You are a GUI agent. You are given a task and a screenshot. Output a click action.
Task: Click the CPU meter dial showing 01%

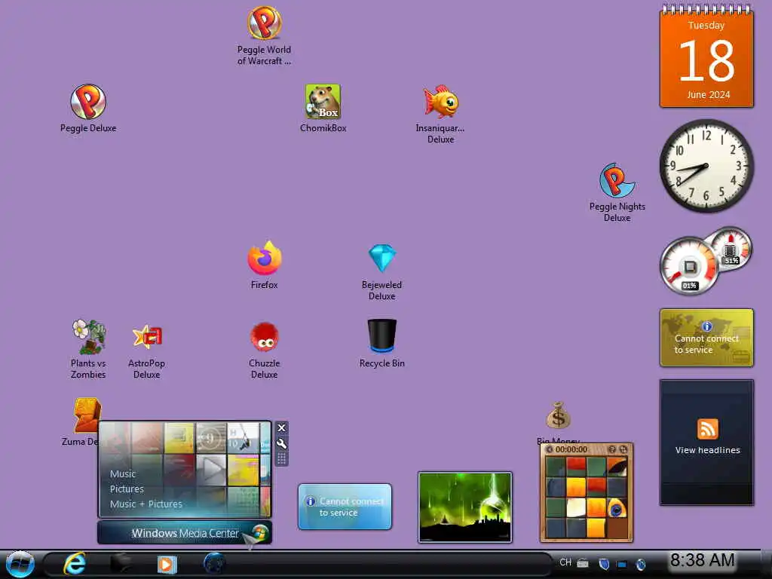tap(689, 266)
